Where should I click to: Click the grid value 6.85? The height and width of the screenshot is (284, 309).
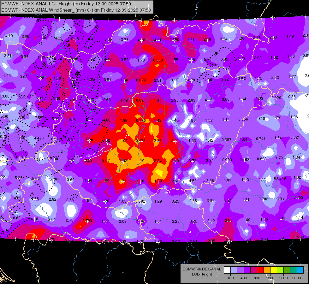point(224,59)
